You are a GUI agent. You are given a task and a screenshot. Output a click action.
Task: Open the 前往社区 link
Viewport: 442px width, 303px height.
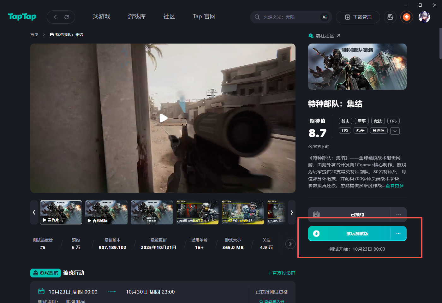pyautogui.click(x=325, y=36)
